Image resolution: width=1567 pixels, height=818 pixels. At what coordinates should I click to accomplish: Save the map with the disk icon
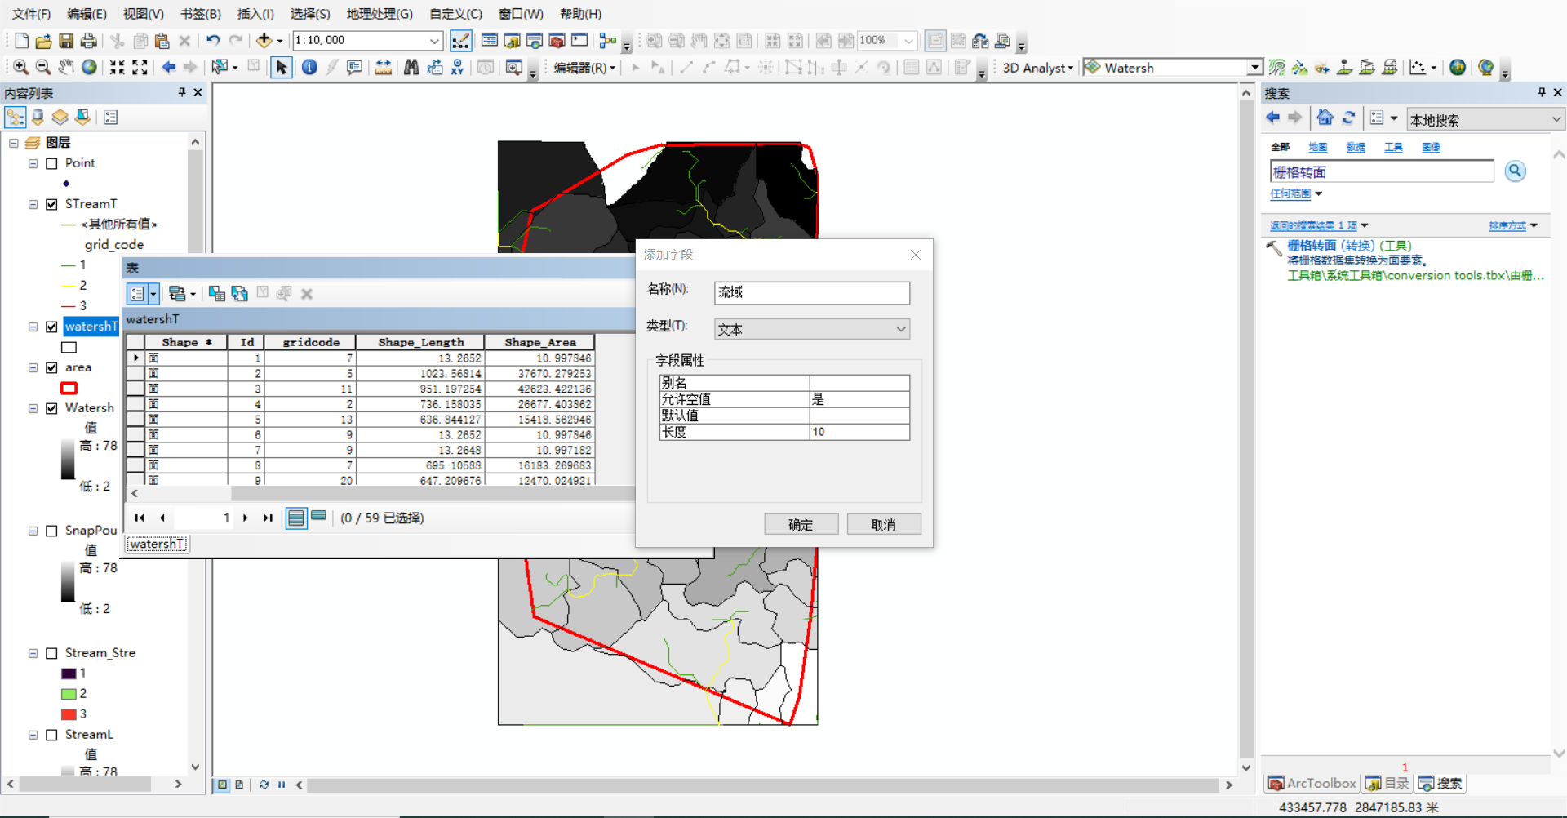coord(66,40)
